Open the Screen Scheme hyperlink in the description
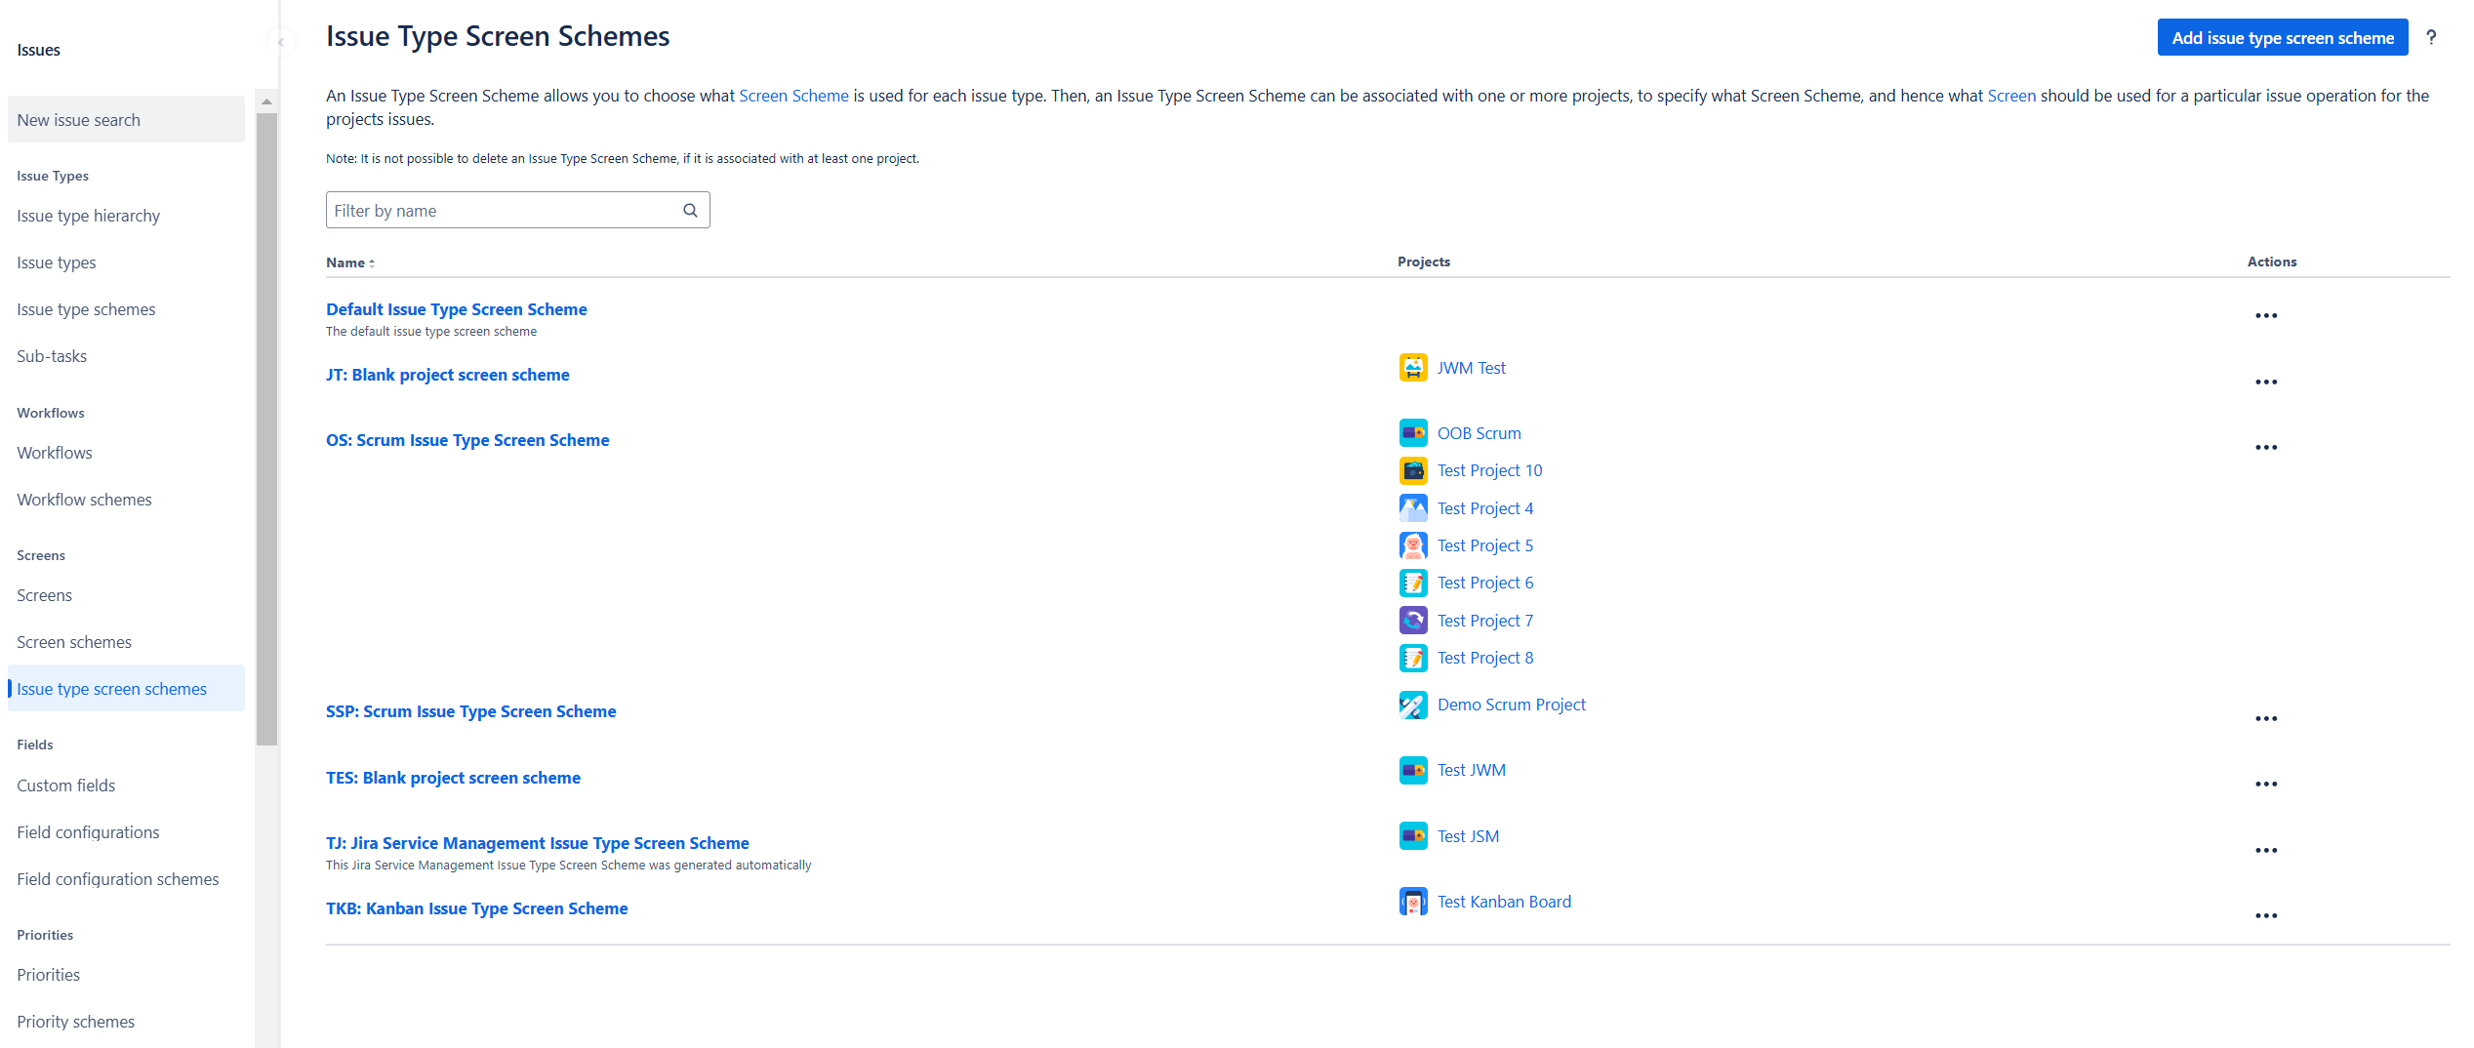2474x1048 pixels. 792,96
